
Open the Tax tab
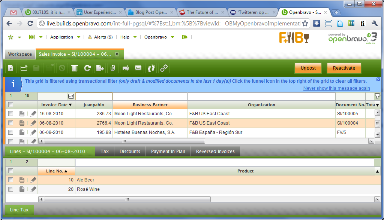[105, 151]
